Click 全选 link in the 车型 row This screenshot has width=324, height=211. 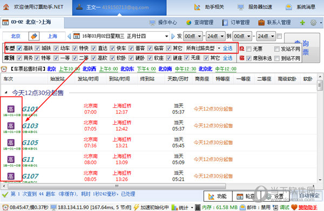(x=227, y=49)
